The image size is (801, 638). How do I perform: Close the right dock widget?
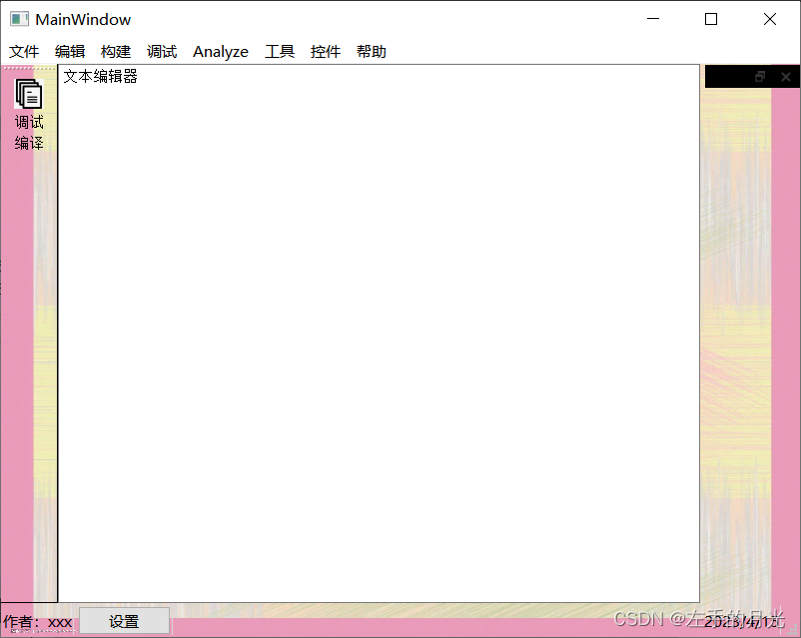tap(785, 76)
